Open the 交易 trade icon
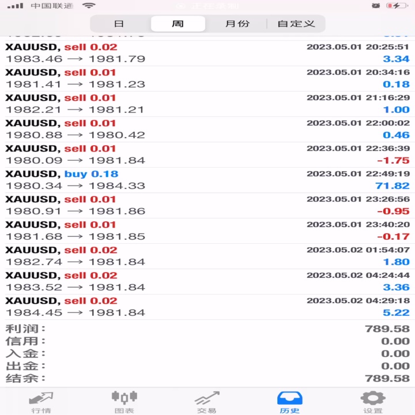This screenshot has width=415, height=415. point(207,398)
